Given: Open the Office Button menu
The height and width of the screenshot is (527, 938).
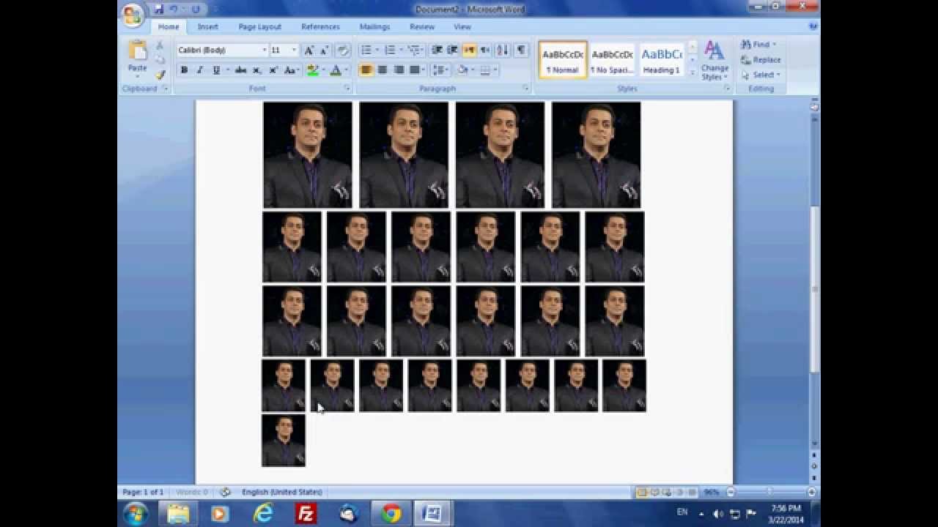Looking at the screenshot, I should tap(133, 15).
